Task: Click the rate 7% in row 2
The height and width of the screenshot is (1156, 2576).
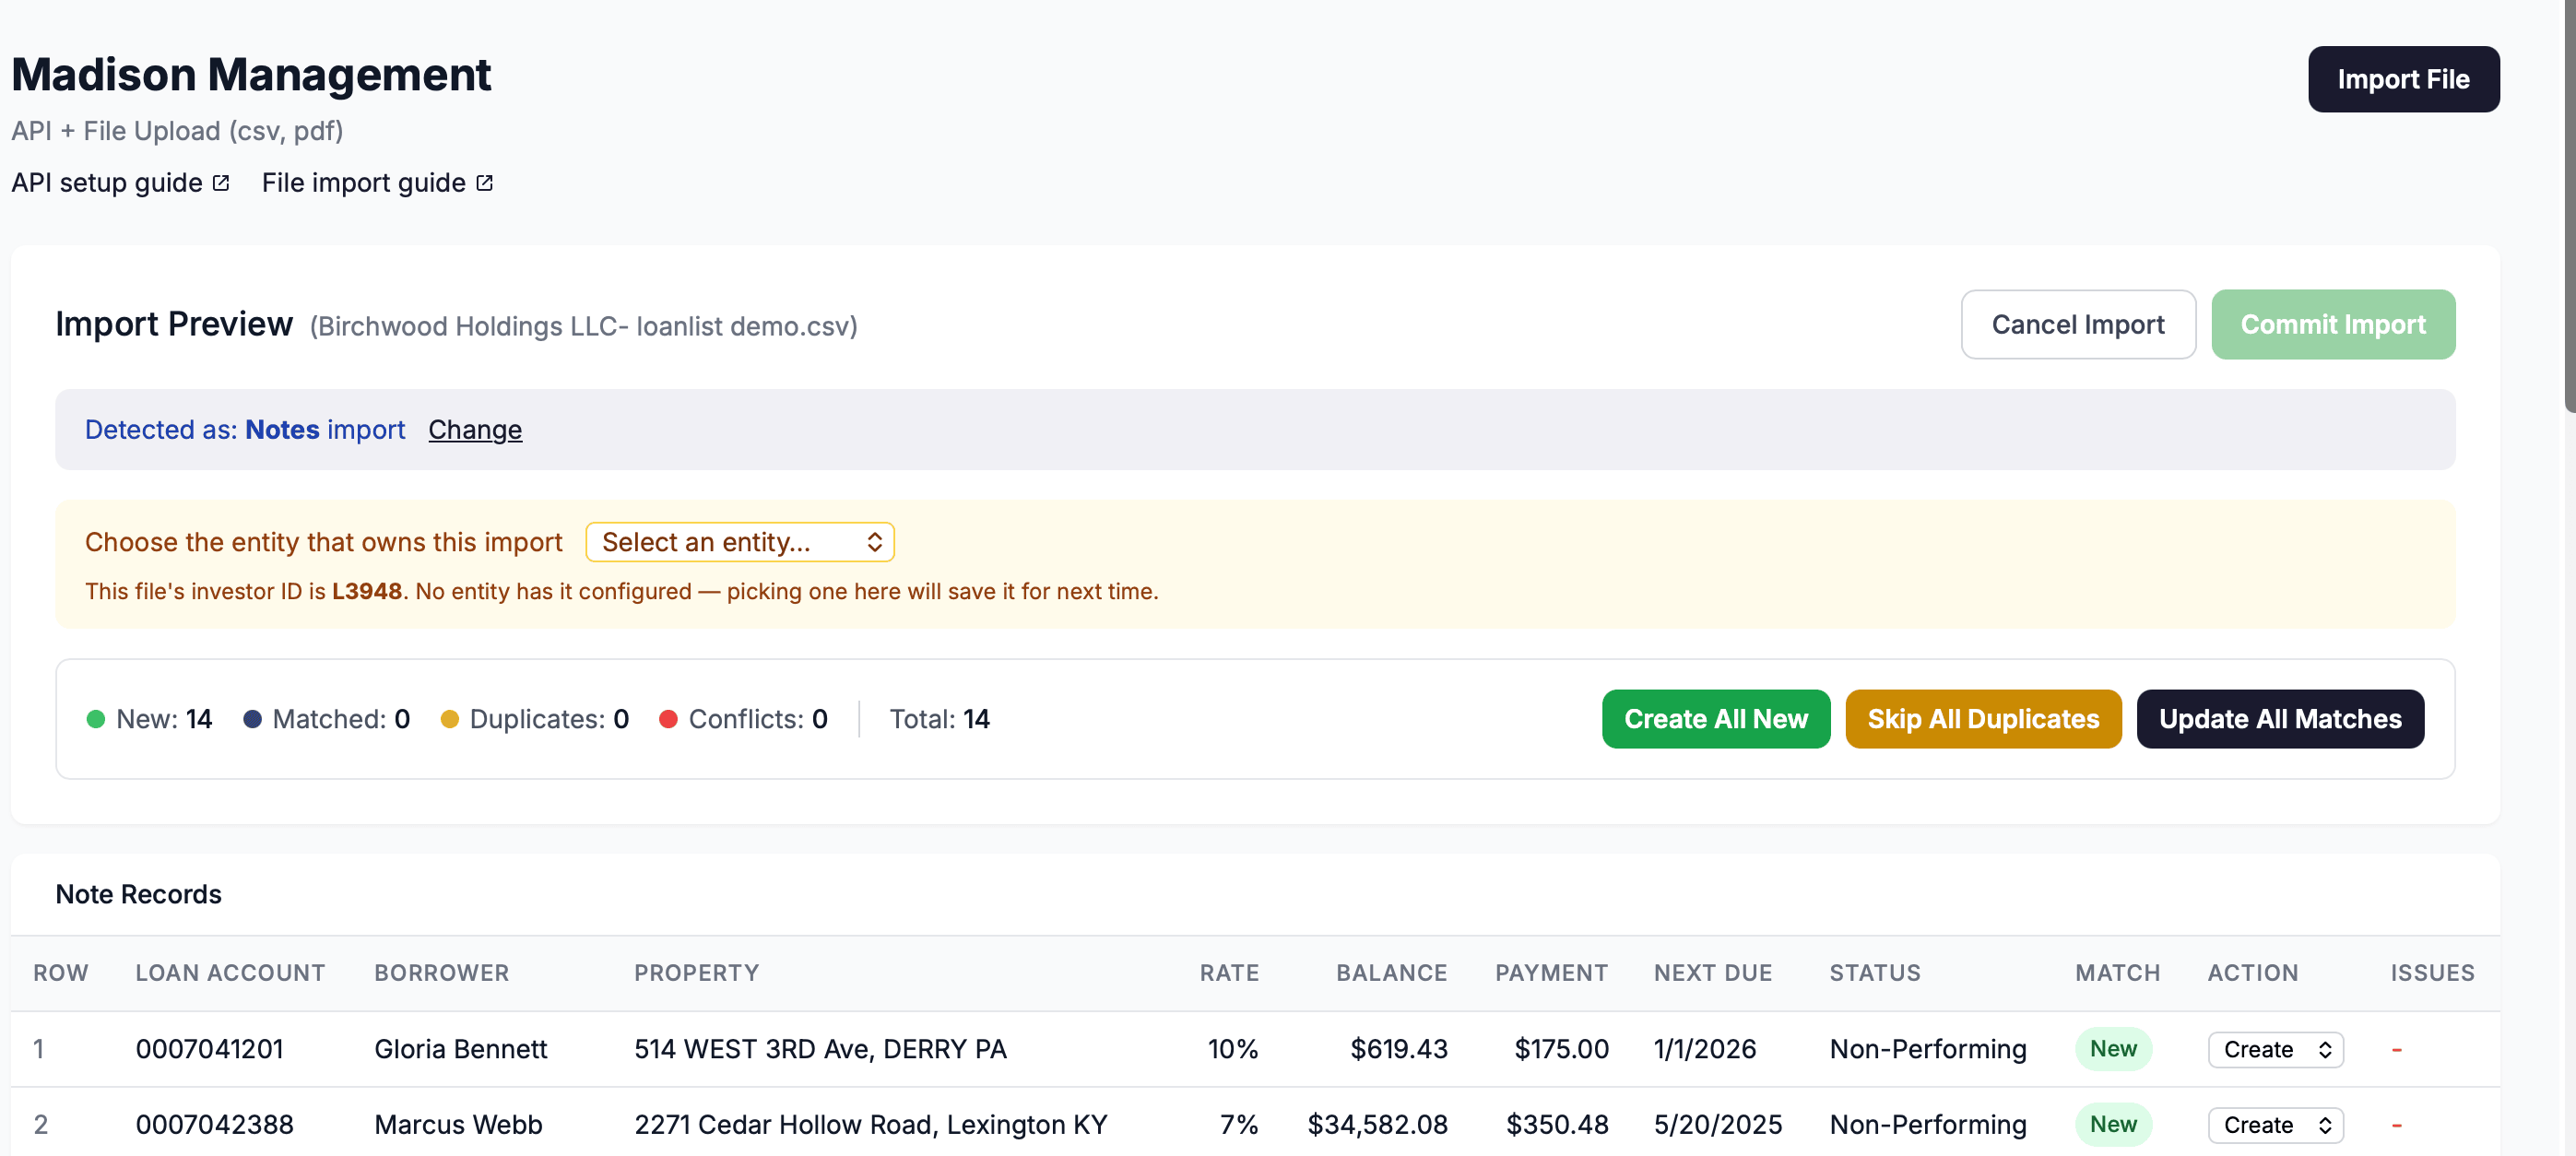Action: tap(1238, 1124)
